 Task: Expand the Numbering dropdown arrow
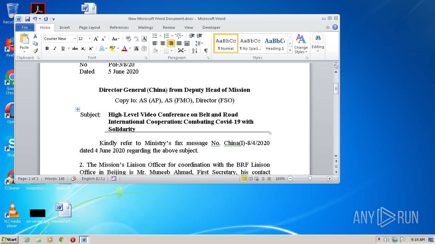[x=172, y=36]
